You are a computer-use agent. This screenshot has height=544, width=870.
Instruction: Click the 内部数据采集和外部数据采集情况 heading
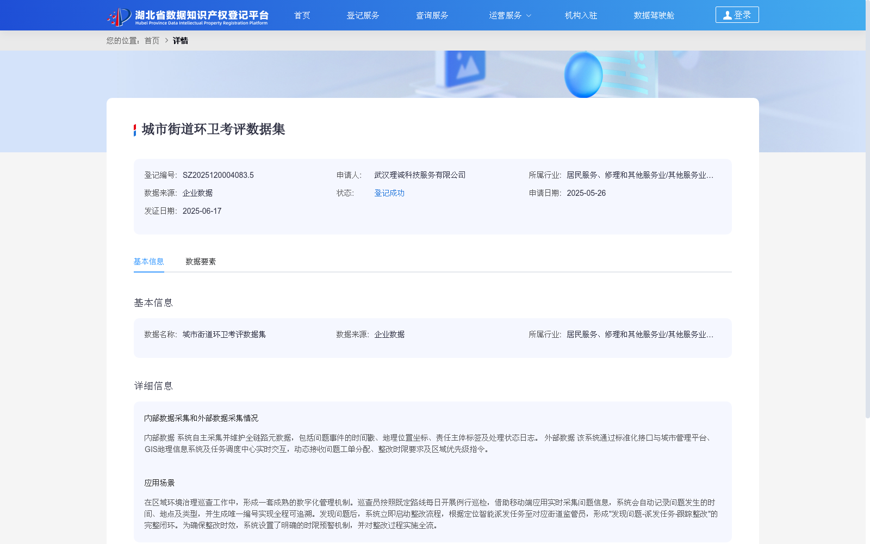click(x=201, y=418)
